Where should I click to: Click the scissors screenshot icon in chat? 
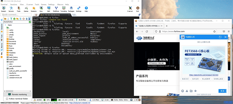(x=187, y=91)
